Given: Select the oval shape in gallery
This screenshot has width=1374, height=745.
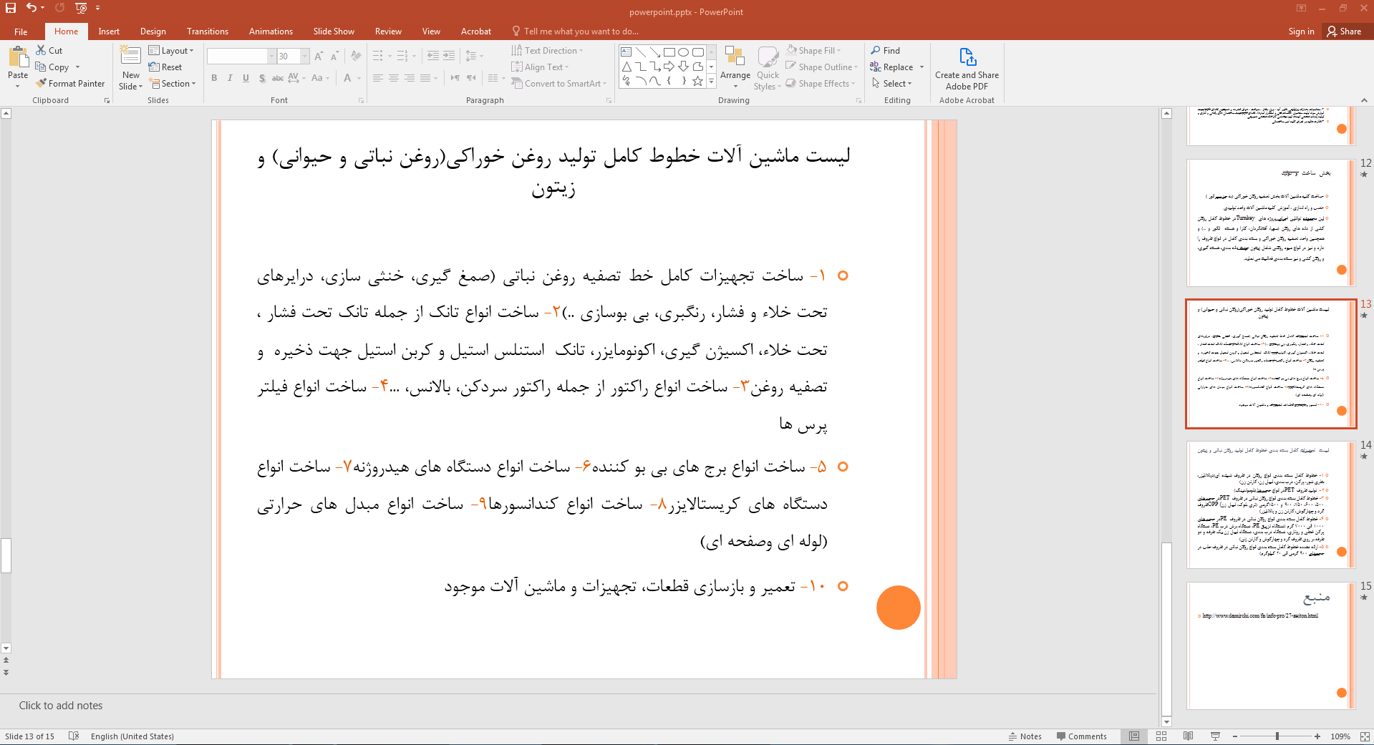Looking at the screenshot, I should click(684, 52).
